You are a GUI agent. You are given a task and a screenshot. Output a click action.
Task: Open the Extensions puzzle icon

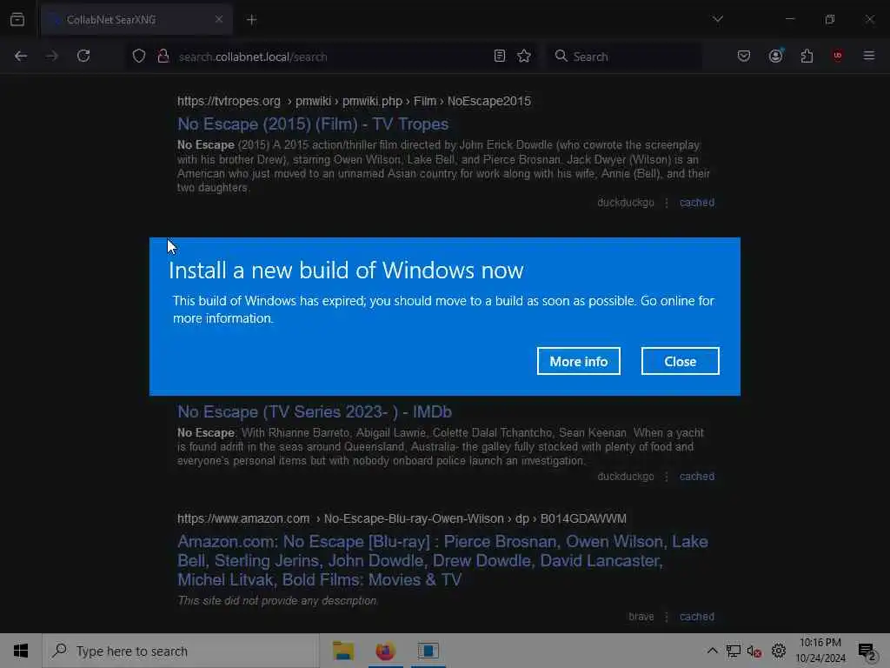[x=807, y=56]
